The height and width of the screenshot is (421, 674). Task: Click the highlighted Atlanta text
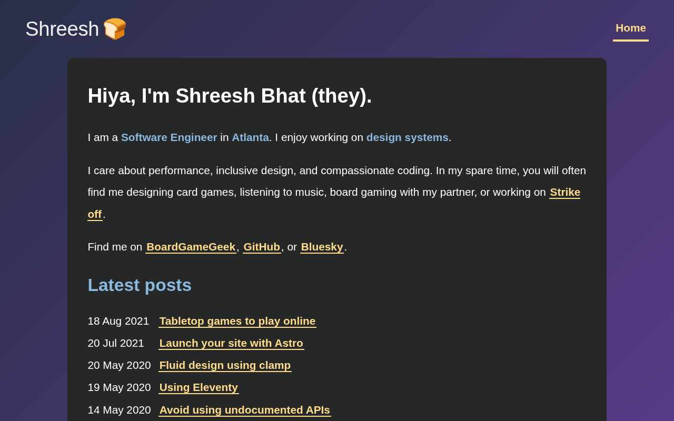250,137
